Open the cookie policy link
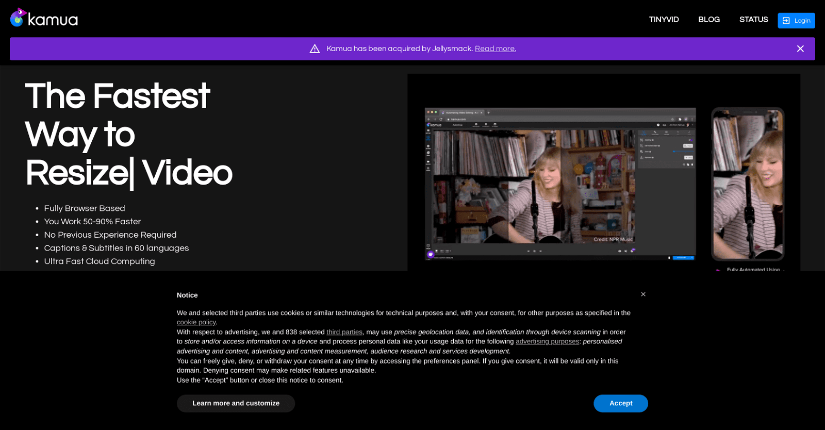The image size is (825, 430). (196, 322)
